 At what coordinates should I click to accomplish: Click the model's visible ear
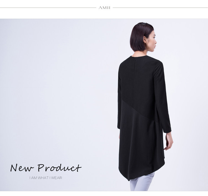[144, 40]
